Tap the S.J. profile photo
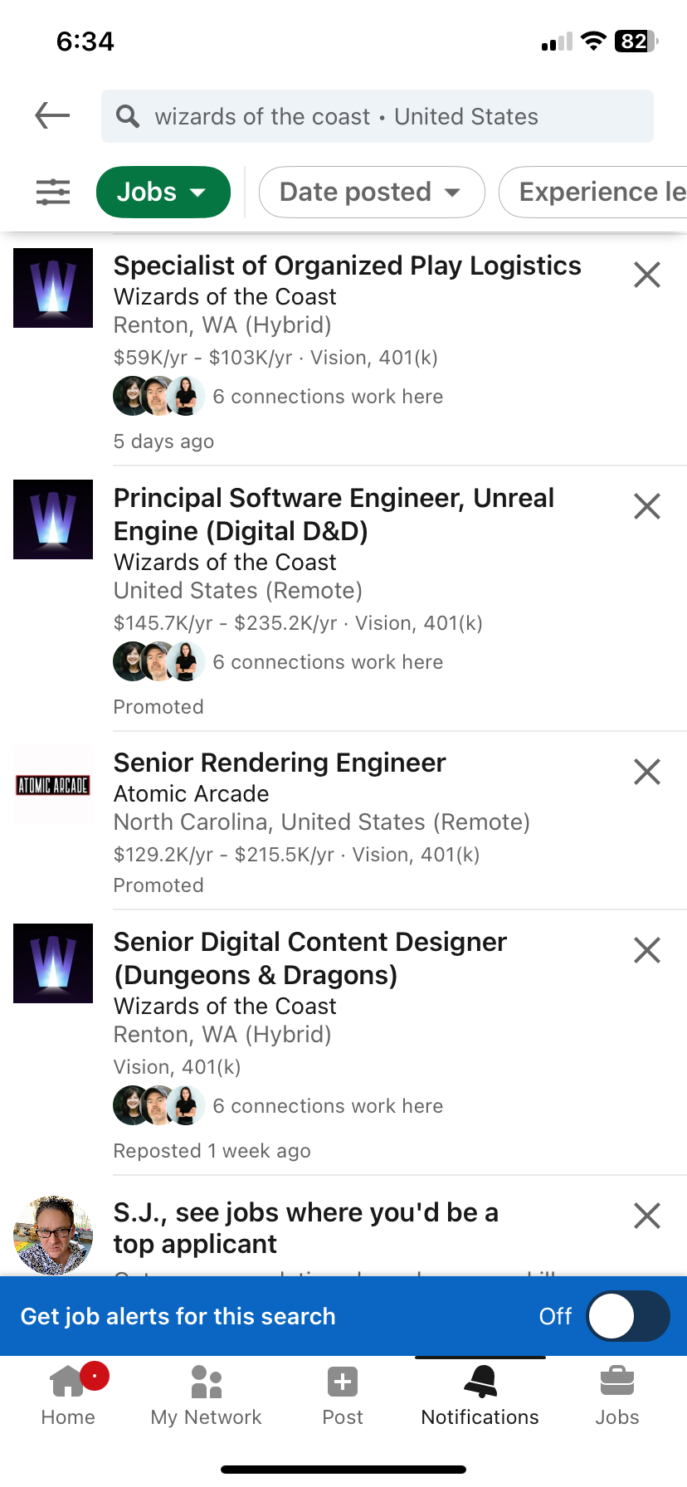This screenshot has width=687, height=1487. [x=53, y=1236]
